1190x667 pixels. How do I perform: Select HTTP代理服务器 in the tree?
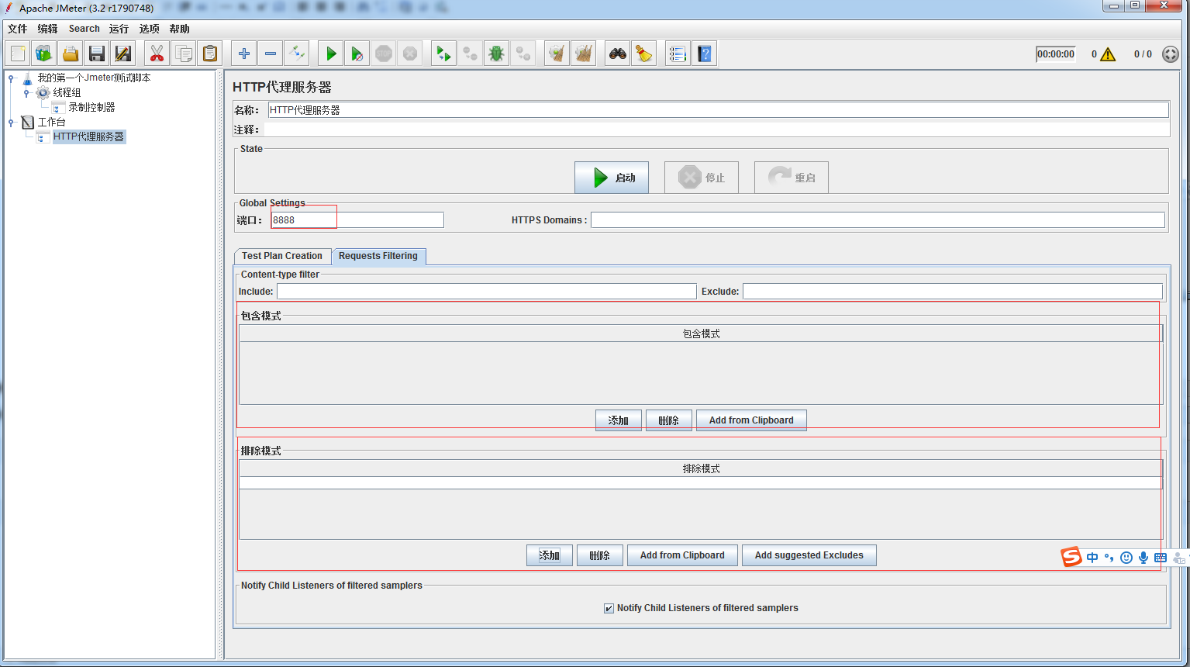pyautogui.click(x=88, y=137)
